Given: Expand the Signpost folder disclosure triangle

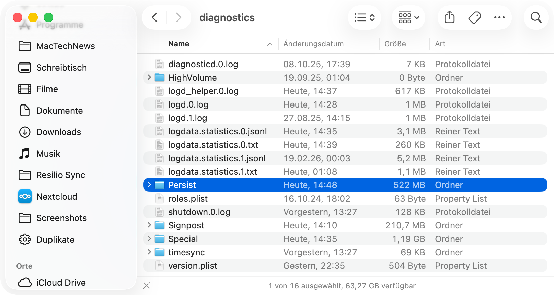Looking at the screenshot, I should point(149,225).
